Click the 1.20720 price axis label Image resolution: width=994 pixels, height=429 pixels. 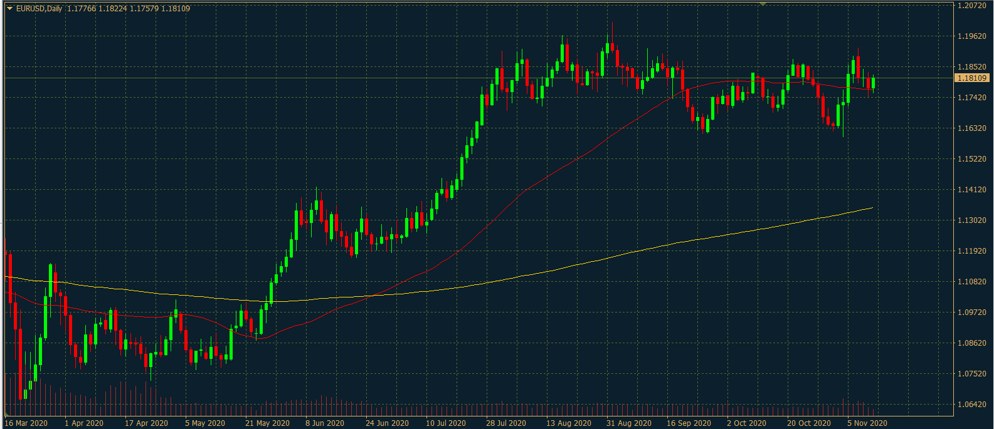pos(972,6)
